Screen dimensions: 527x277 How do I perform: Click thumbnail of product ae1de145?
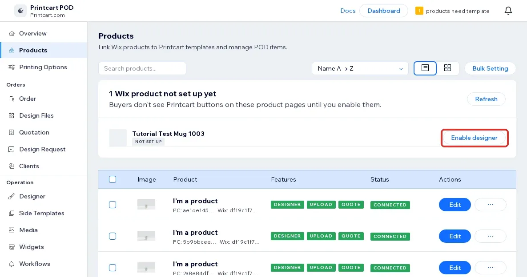pos(146,204)
